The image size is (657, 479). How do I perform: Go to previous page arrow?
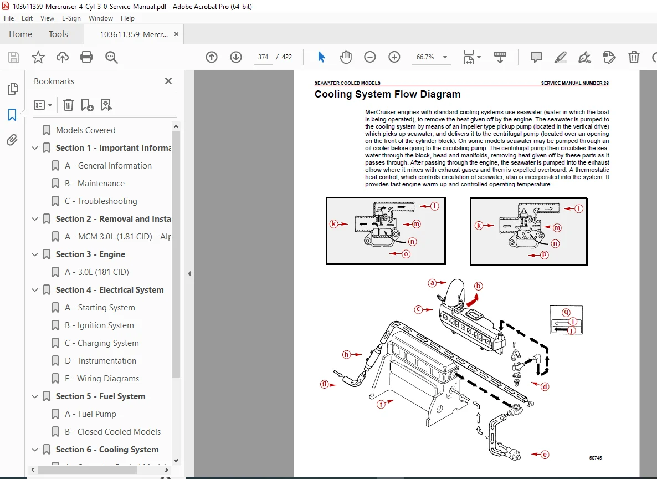coord(212,57)
